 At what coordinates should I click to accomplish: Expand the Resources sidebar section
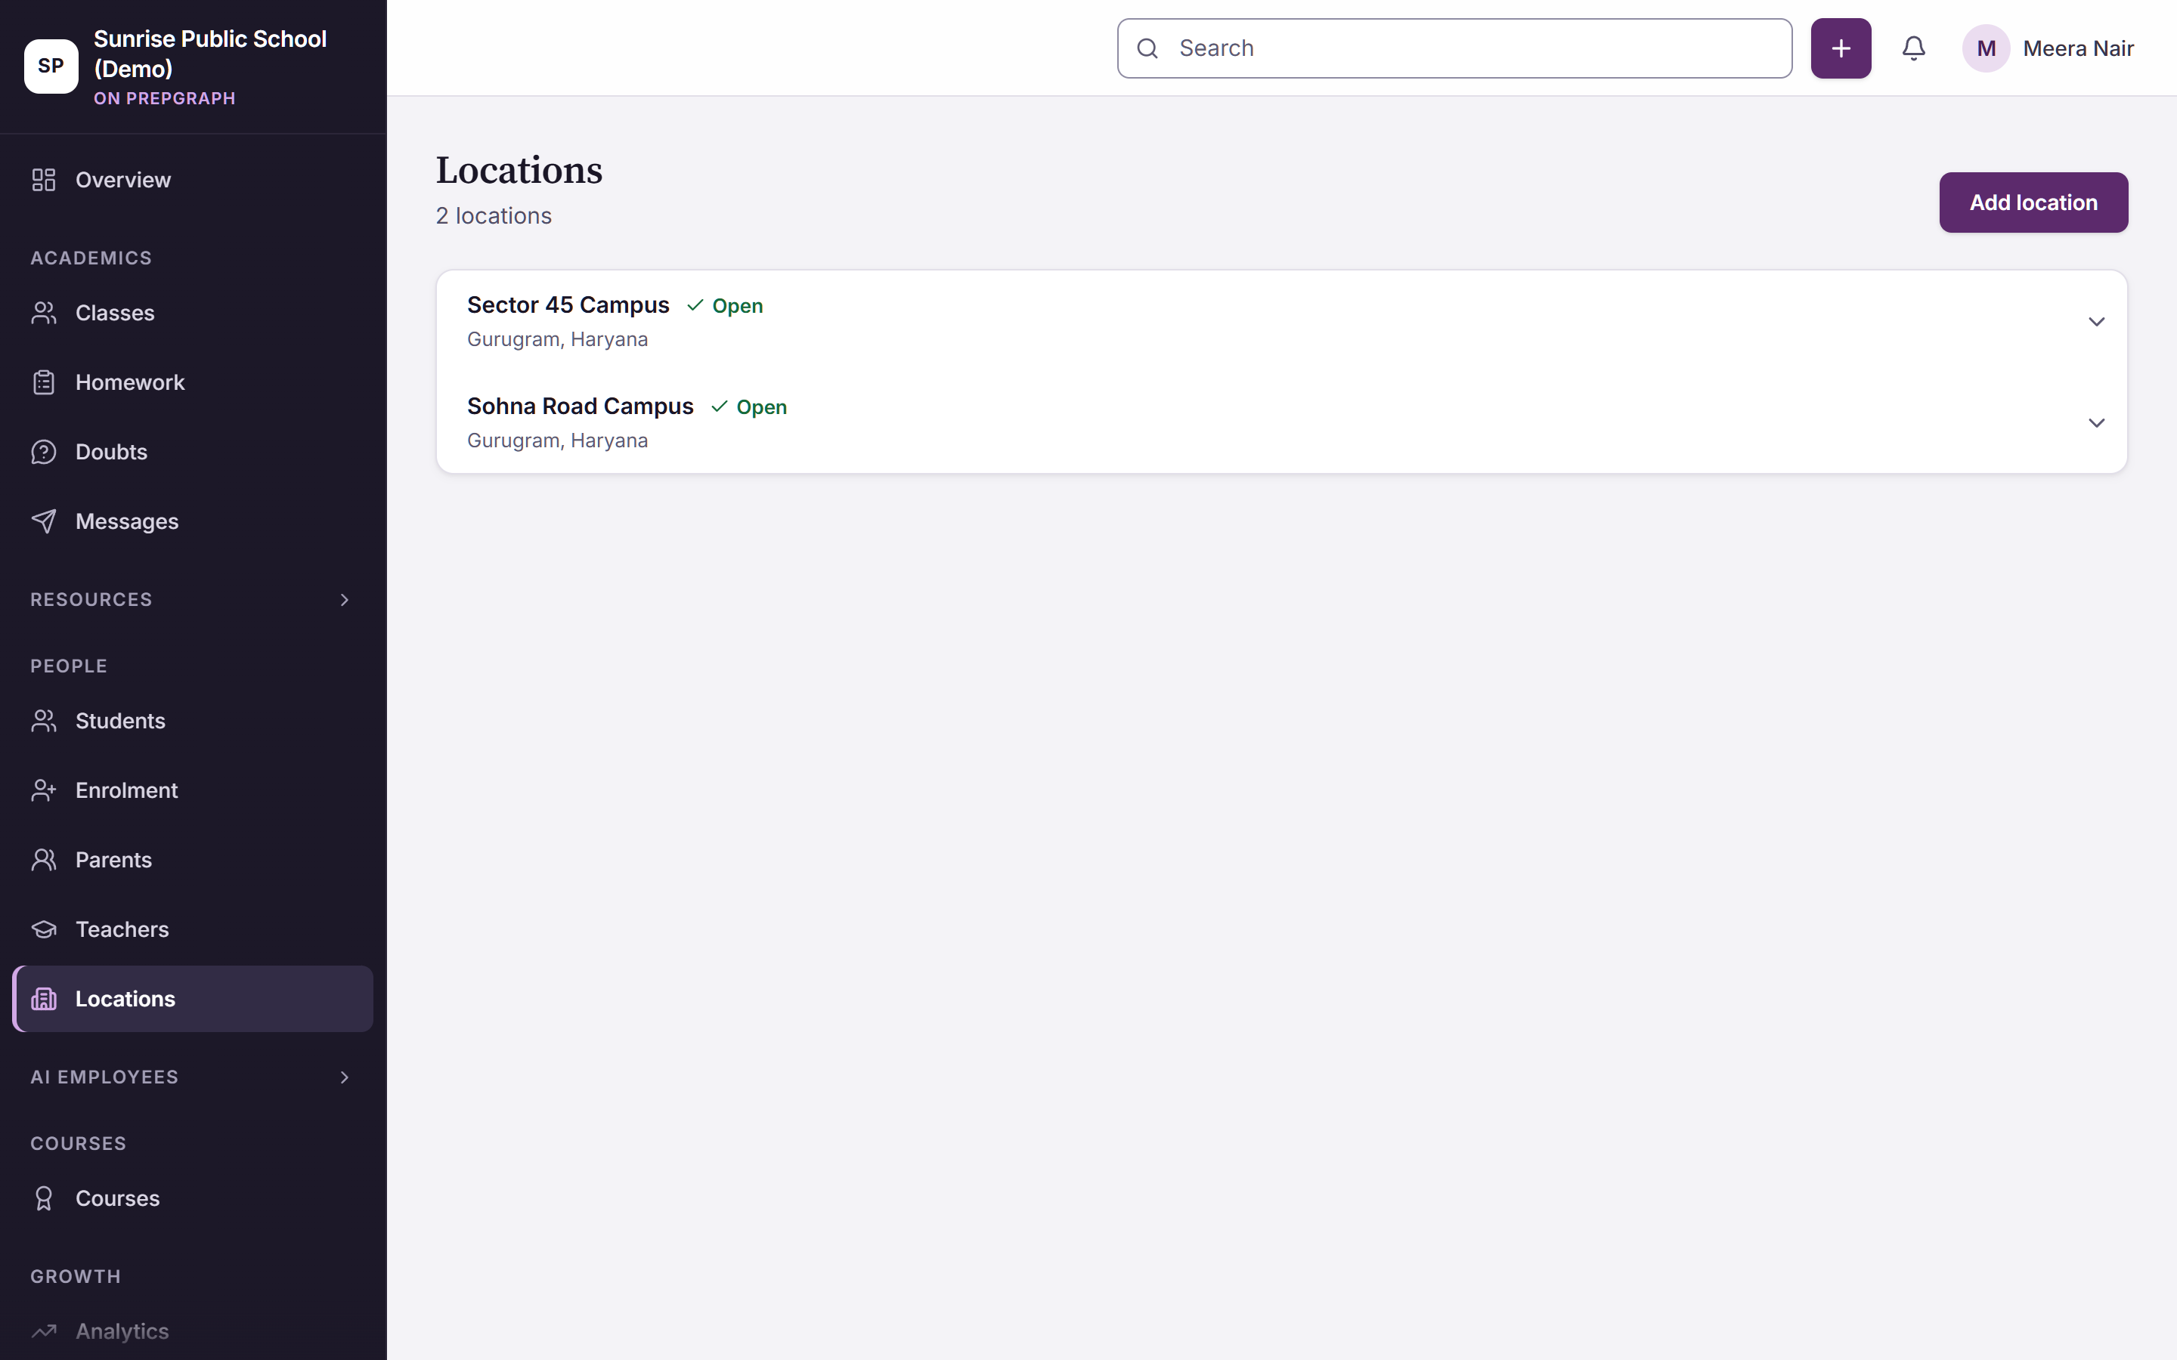(193, 599)
